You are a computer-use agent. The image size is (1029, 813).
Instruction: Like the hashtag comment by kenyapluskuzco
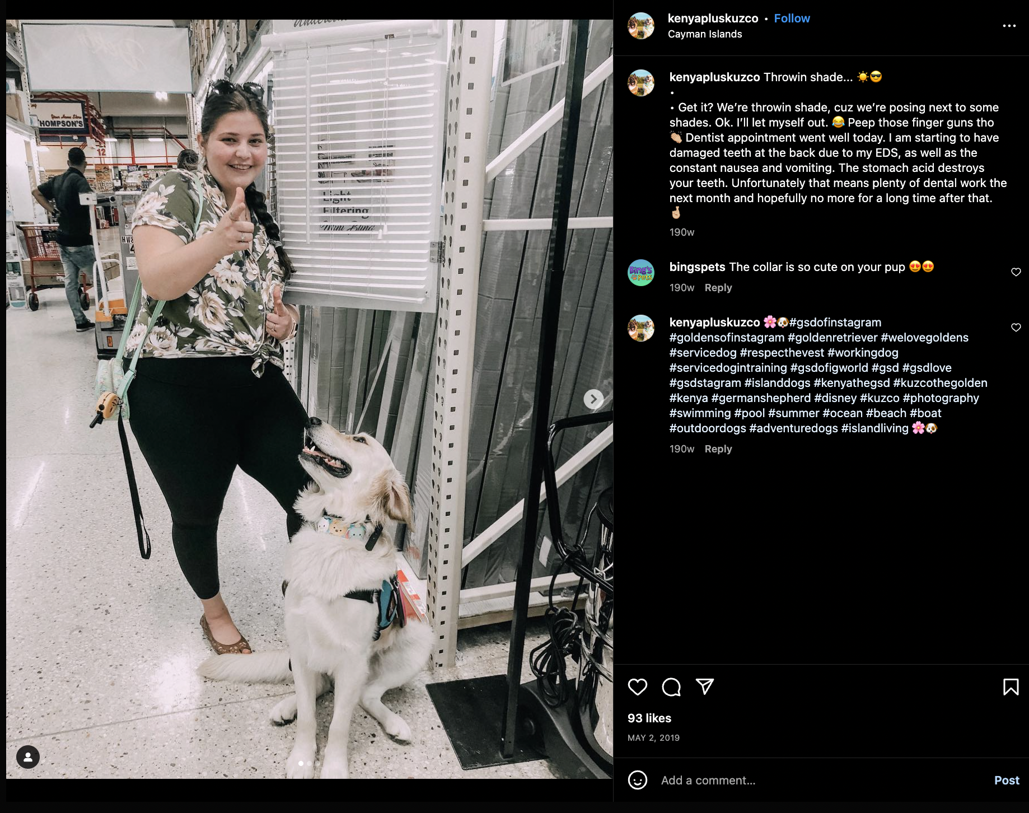1016,328
